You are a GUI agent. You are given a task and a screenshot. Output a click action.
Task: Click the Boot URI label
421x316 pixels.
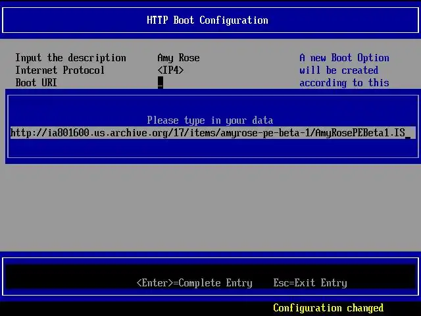coord(36,83)
